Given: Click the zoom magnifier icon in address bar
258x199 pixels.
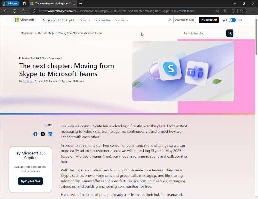Looking at the screenshot, I should point(225,11).
